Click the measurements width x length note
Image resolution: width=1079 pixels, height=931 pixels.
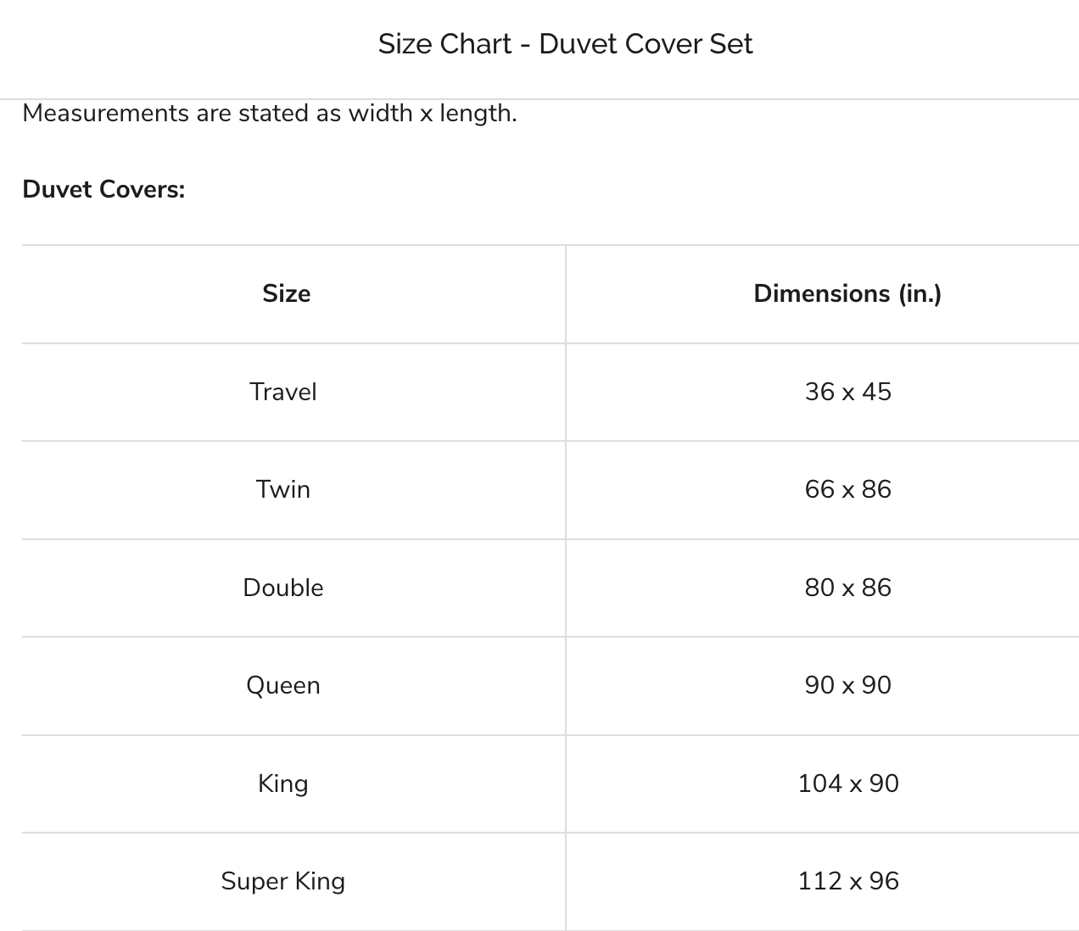270,113
